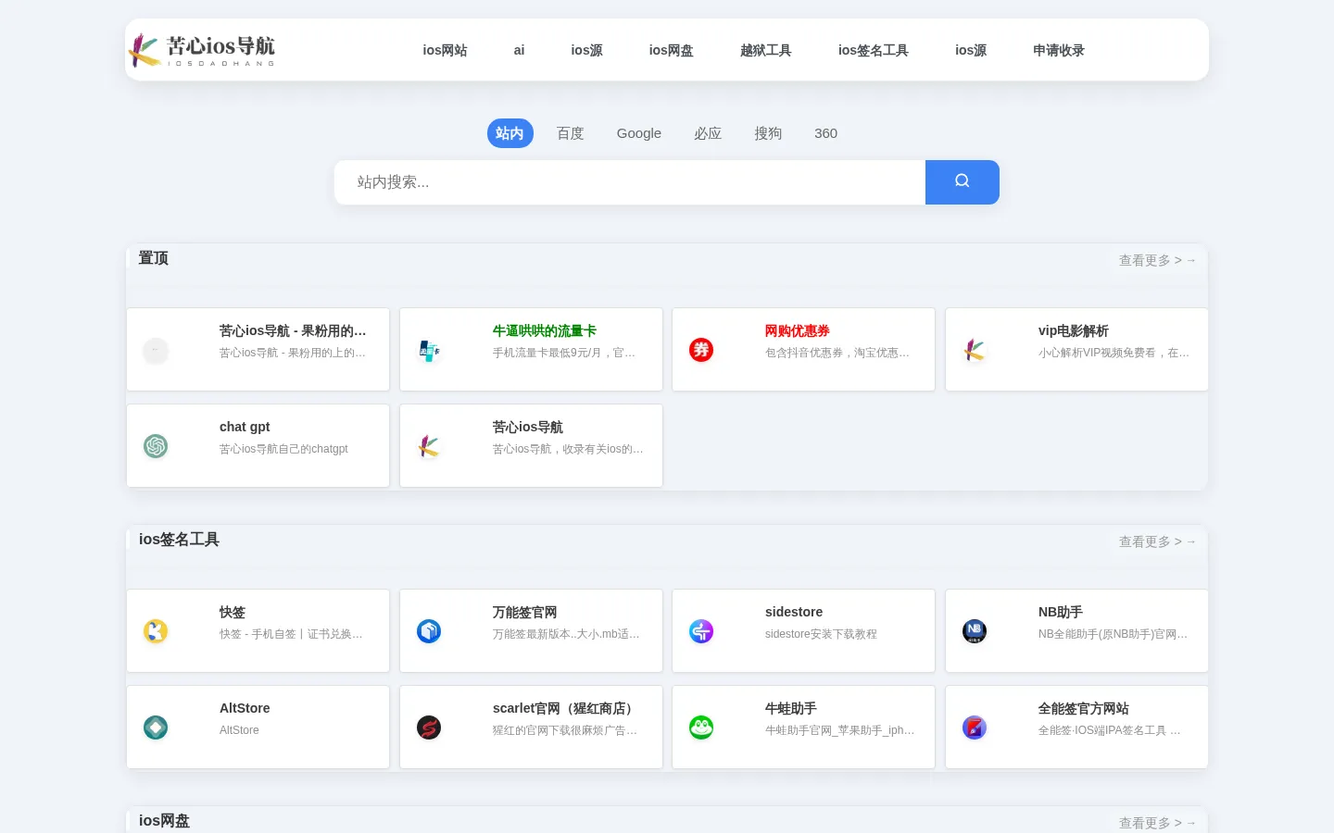Open the sidestore title link
Screen dimensions: 1334x833
click(794, 612)
